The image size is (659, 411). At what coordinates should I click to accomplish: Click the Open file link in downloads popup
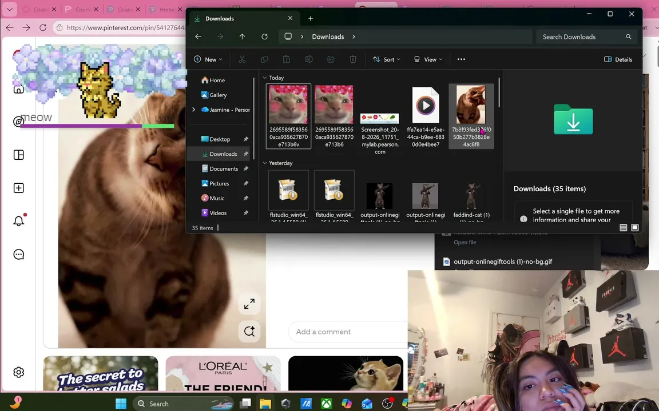[x=465, y=243]
